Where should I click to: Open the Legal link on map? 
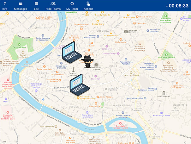click(4, 141)
